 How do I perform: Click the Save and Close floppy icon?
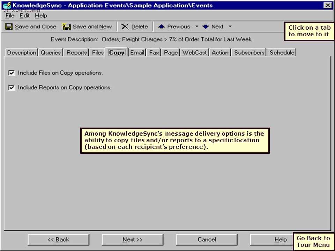(9, 27)
